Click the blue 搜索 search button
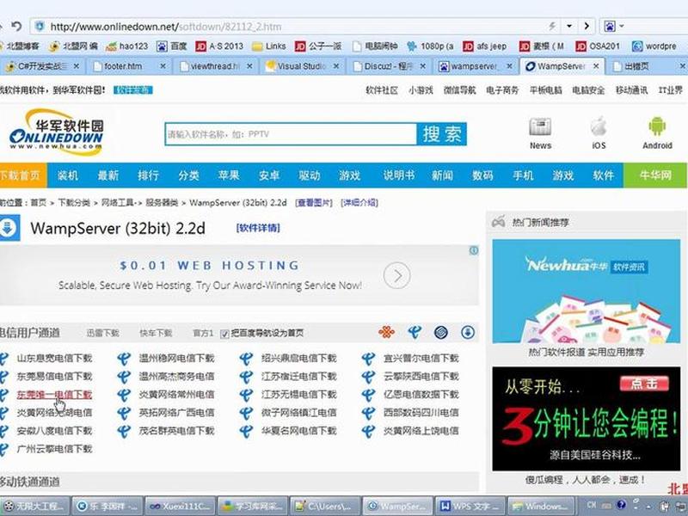Screen dimensions: 688x516 click(441, 134)
